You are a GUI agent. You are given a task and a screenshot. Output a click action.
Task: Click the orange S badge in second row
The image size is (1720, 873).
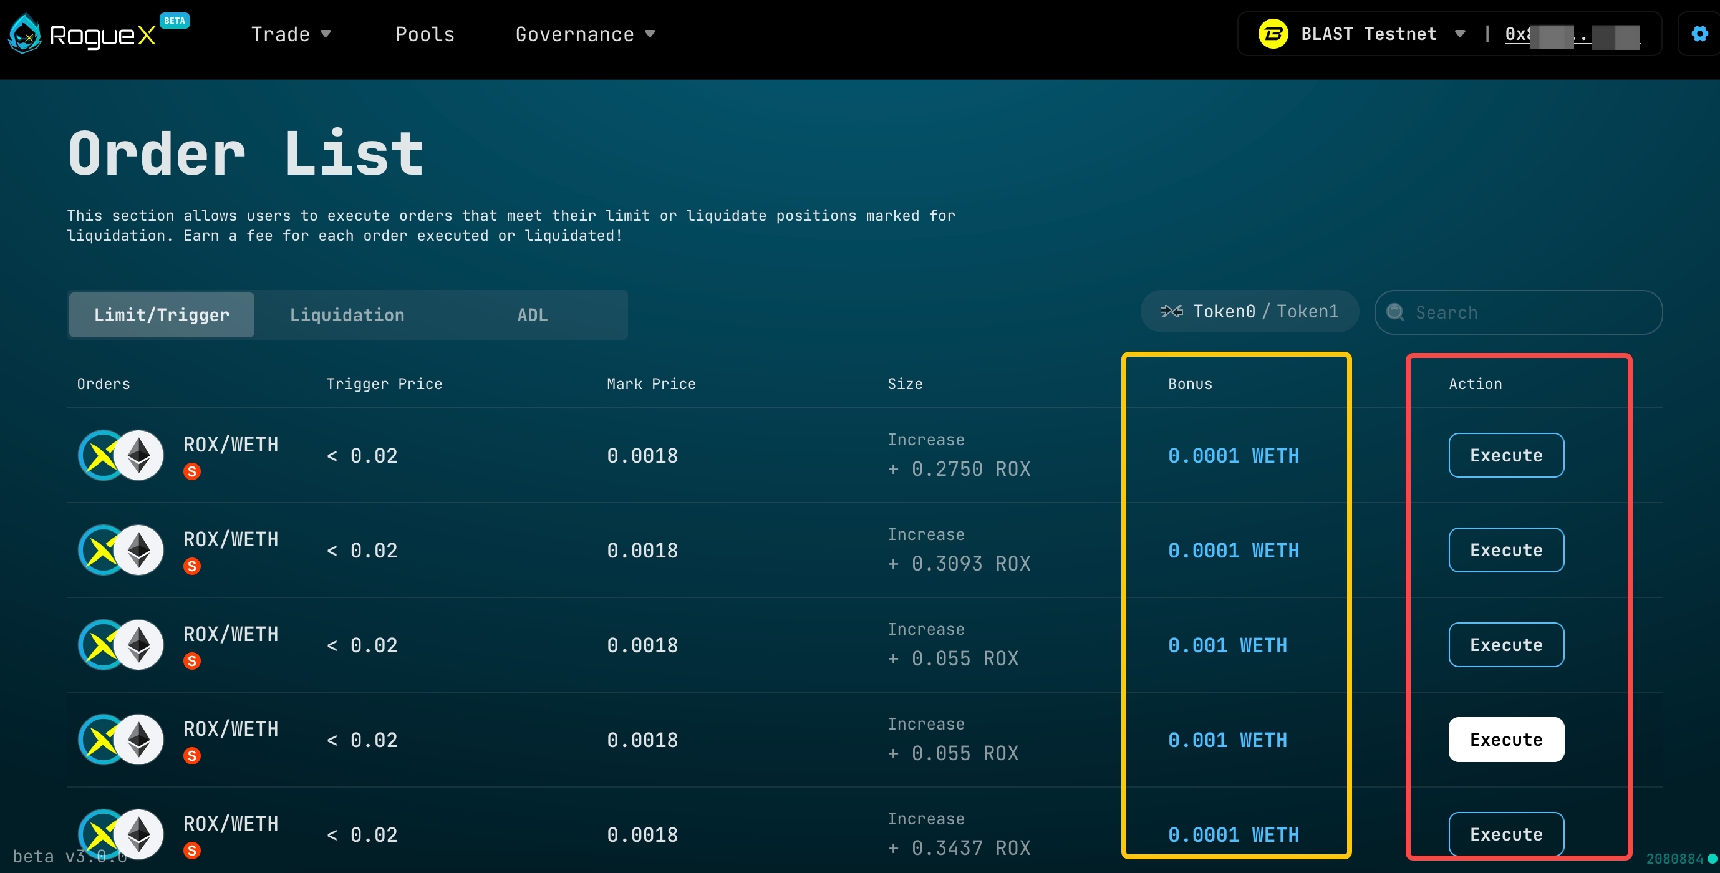[x=191, y=566]
